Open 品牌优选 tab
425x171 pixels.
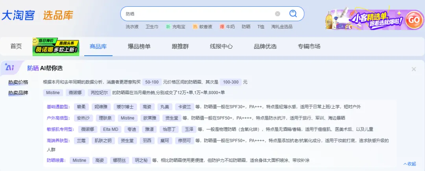pos(265,46)
